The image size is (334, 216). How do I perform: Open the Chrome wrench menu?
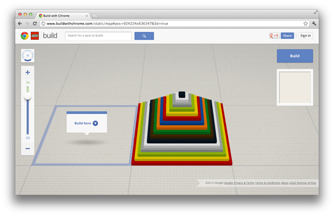[314, 24]
